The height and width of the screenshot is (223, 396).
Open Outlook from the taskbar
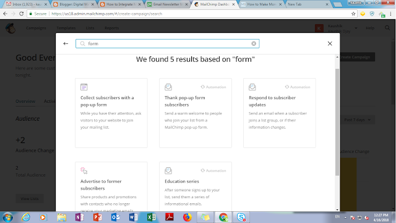(x=116, y=217)
